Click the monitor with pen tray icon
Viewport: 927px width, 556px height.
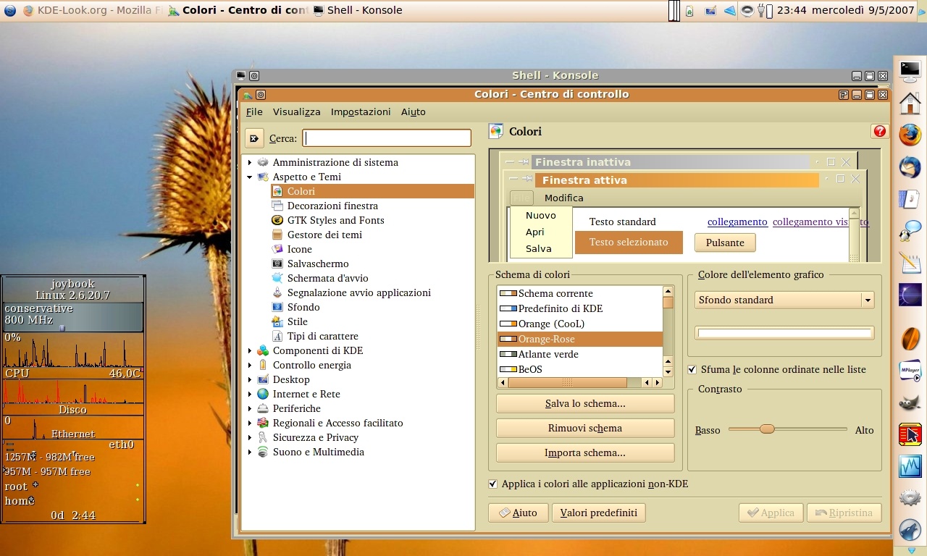point(710,10)
